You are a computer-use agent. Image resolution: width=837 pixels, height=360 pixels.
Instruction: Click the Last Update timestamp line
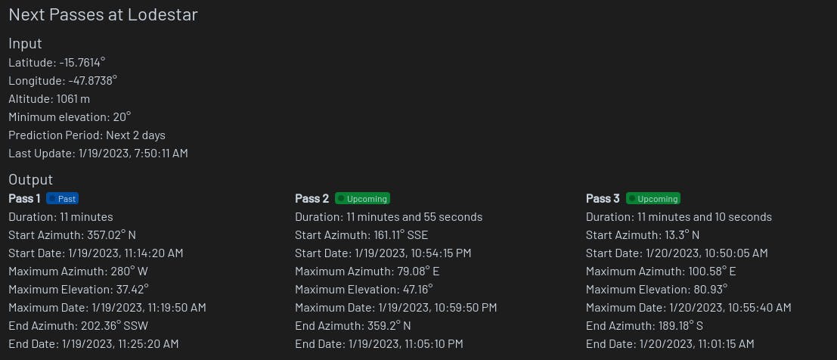coord(98,153)
